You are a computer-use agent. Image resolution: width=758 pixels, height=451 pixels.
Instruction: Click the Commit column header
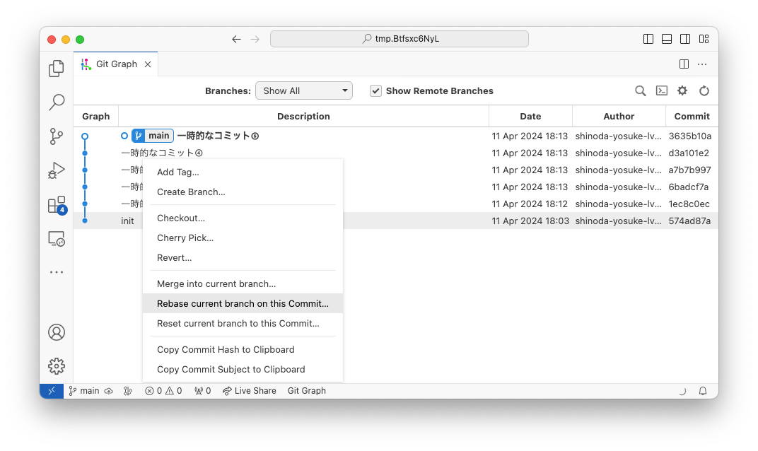692,117
